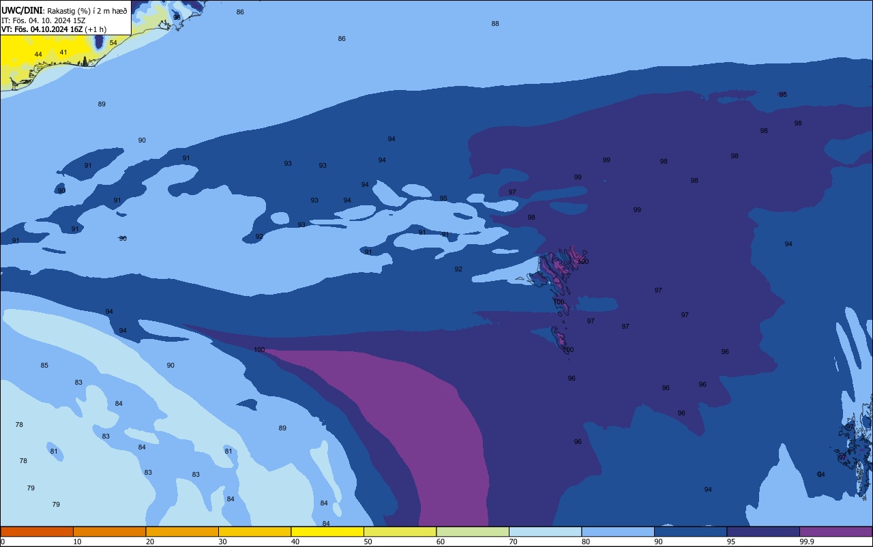Screen dimensions: 873x547
Task: Click the 54 value near the coastline
Action: 113,43
